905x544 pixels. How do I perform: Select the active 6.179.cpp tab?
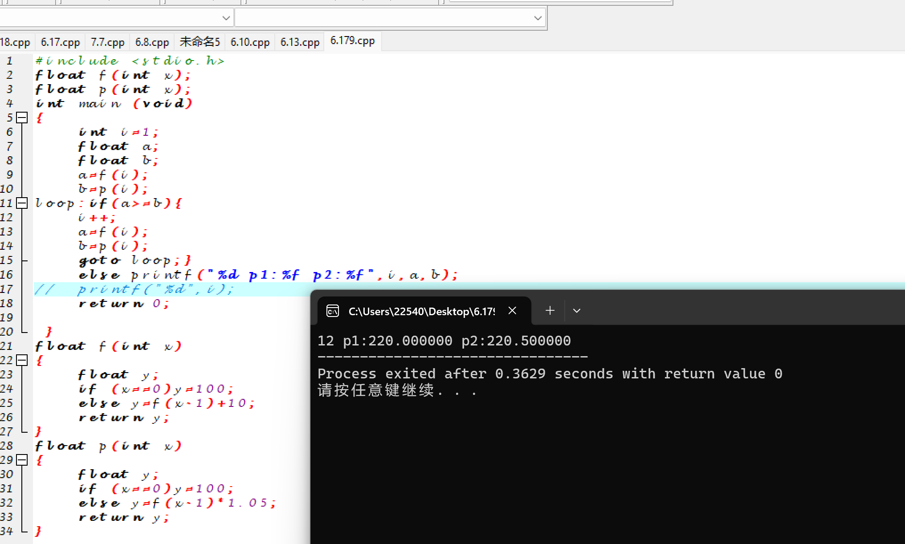pyautogui.click(x=352, y=41)
